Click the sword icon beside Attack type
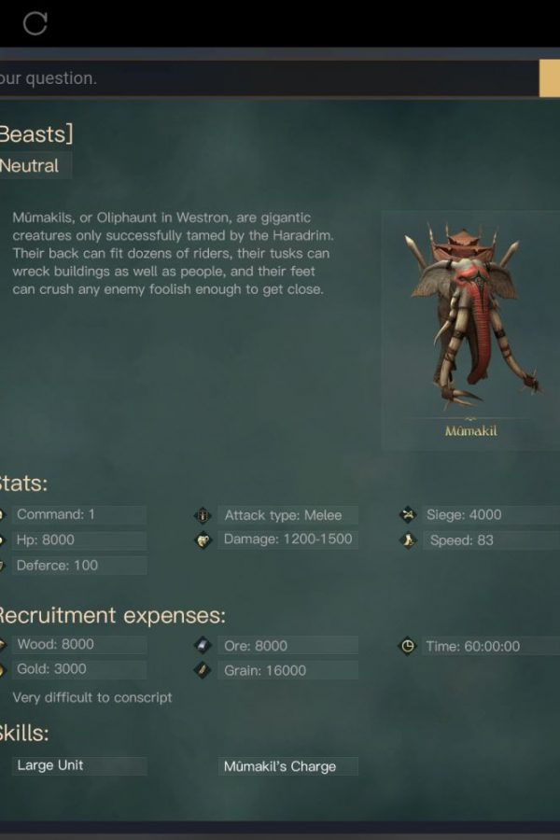The height and width of the screenshot is (840, 560). click(x=203, y=515)
